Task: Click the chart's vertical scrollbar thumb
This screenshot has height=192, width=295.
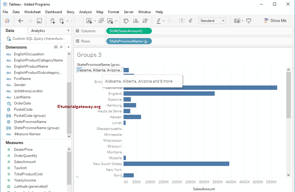Action: [x=289, y=95]
